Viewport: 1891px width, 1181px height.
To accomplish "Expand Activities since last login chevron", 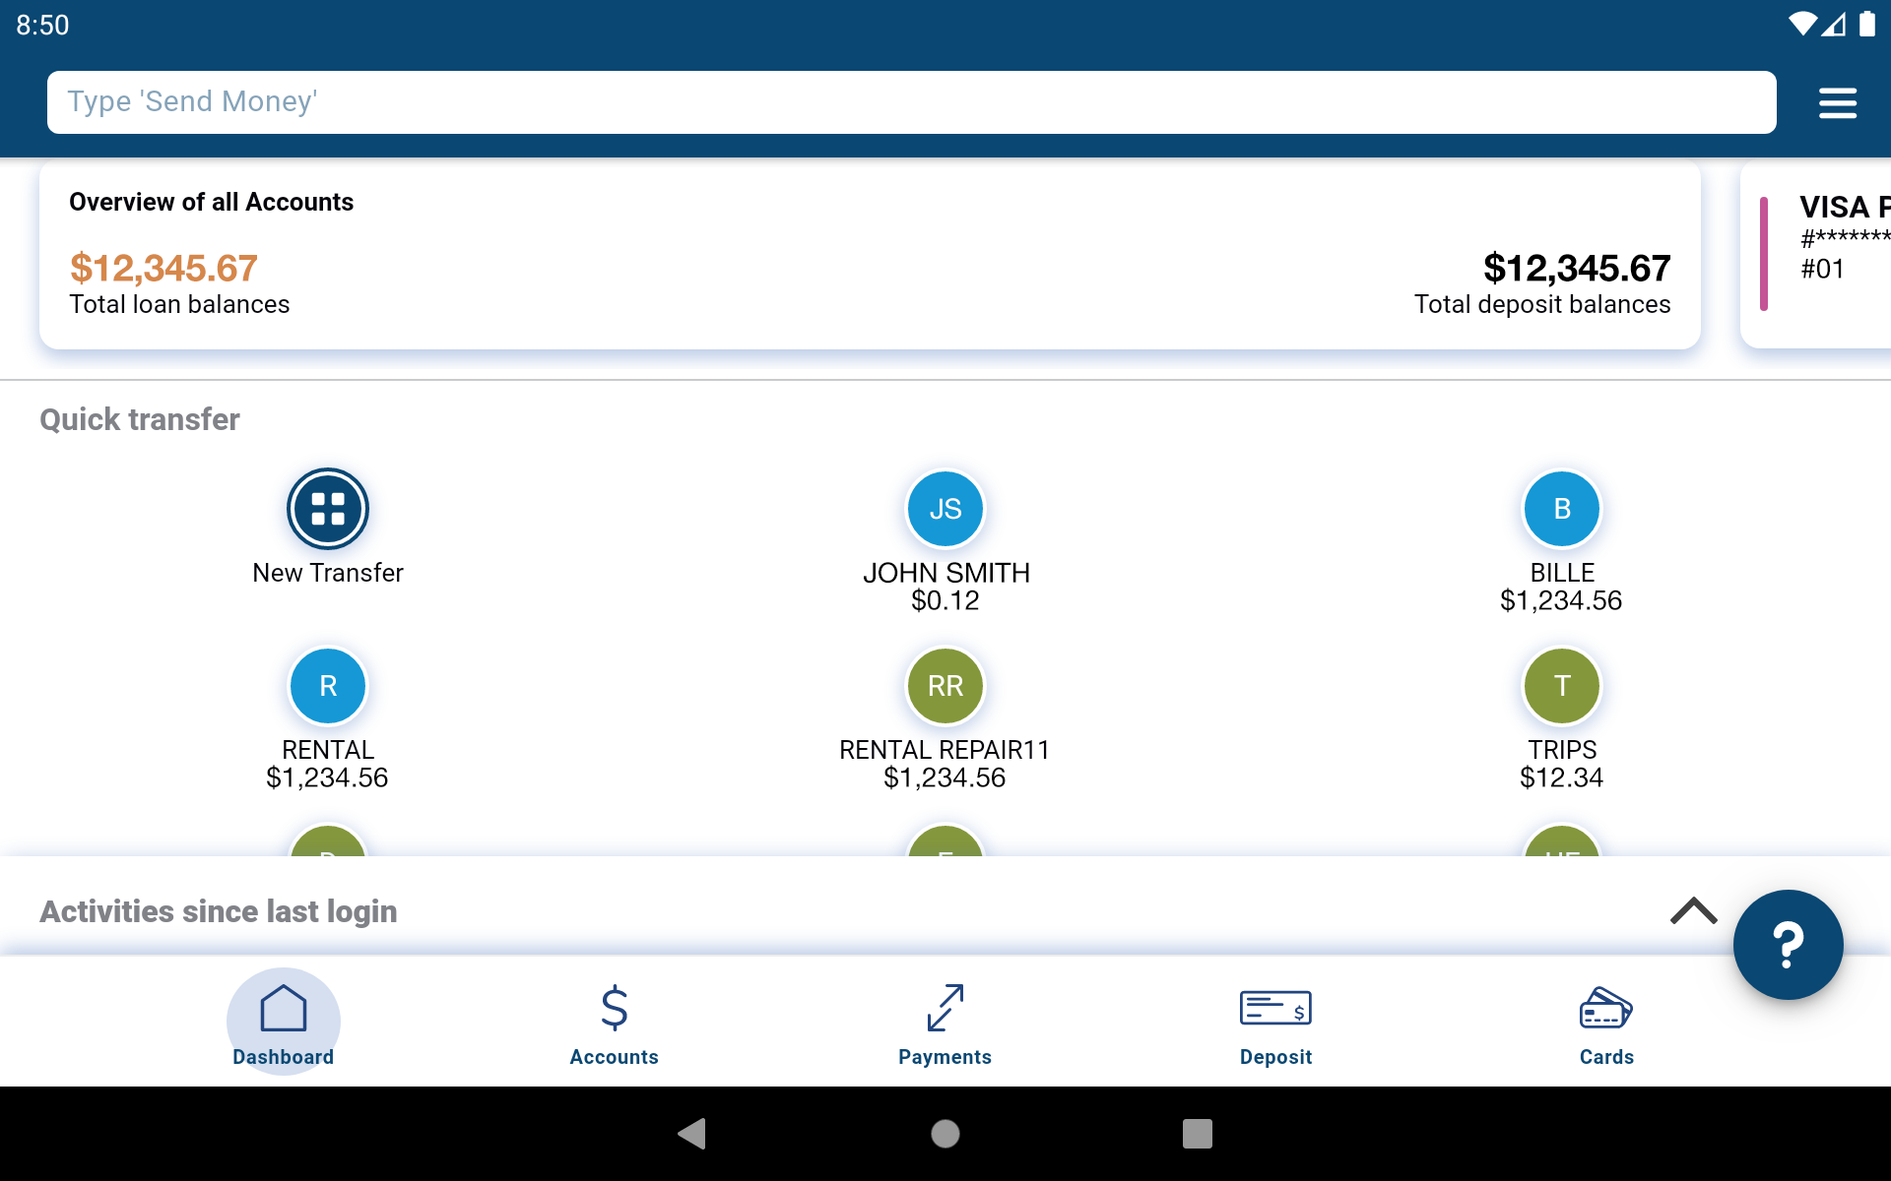I will coord(1693,911).
